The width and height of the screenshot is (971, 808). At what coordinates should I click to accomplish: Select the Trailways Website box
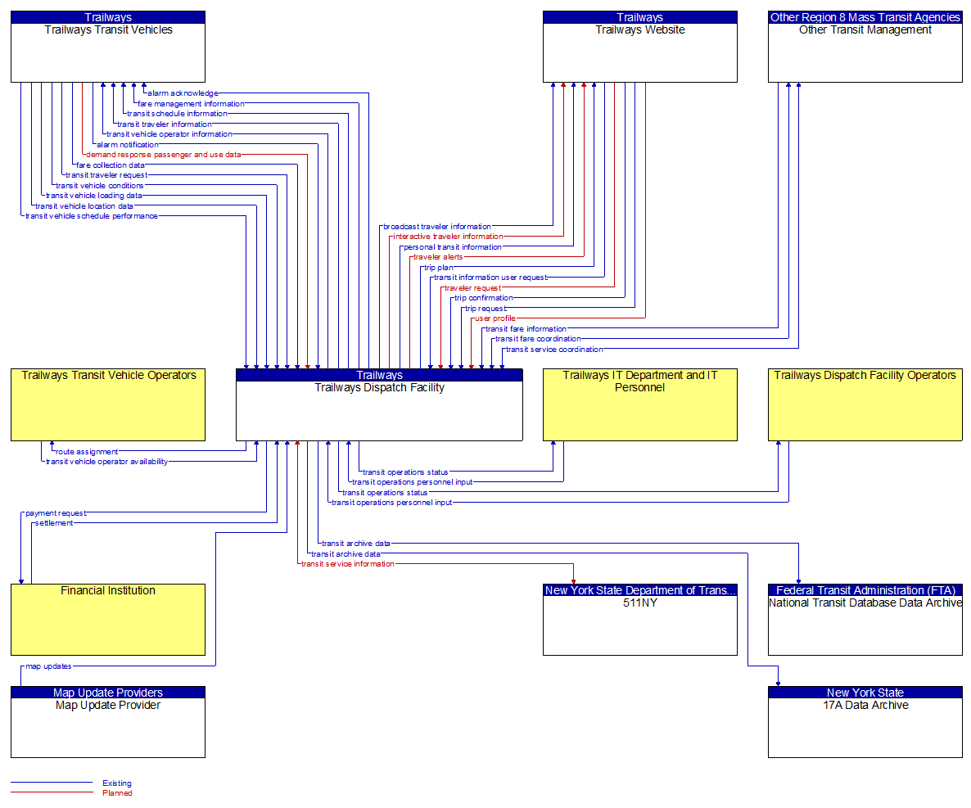[x=639, y=47]
